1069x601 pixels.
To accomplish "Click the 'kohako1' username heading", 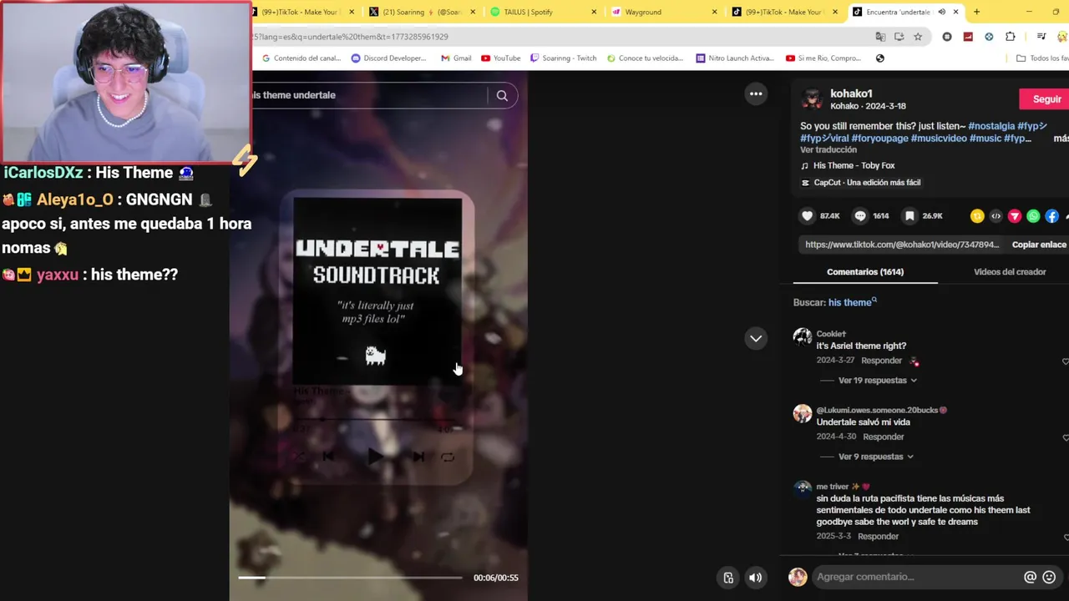I will [851, 93].
